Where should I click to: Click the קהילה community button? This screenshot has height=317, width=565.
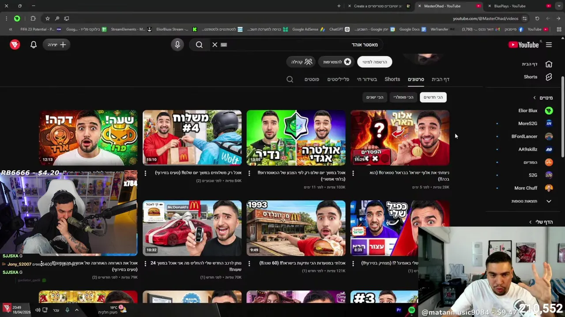301,62
